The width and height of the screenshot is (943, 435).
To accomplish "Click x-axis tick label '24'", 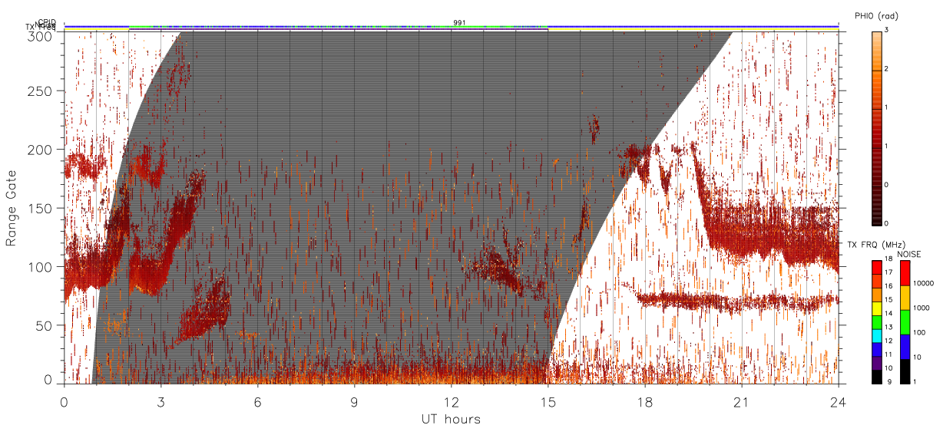I will (x=838, y=401).
